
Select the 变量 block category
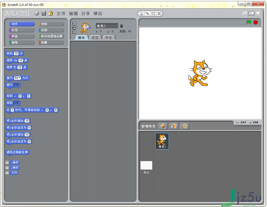point(51,42)
